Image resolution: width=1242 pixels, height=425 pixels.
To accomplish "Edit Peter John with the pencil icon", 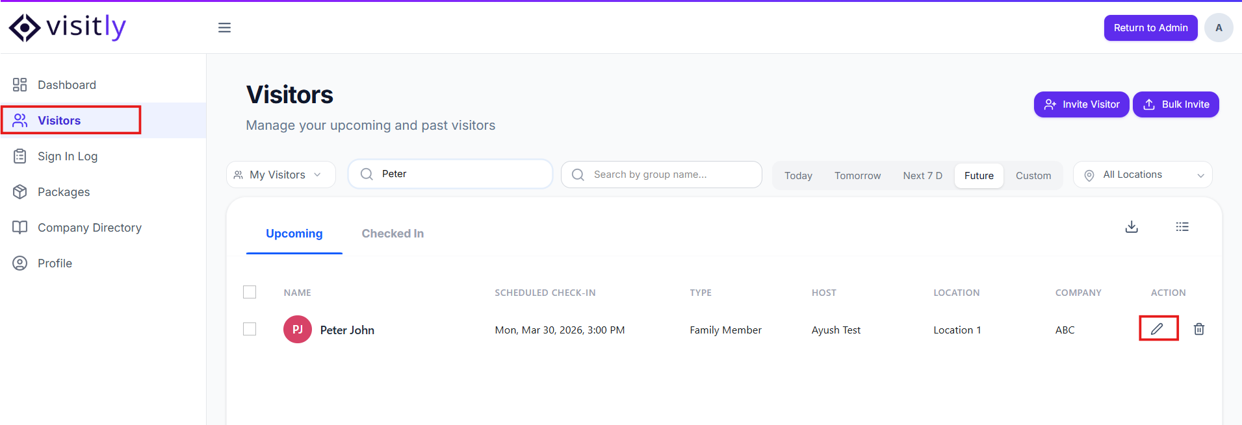I will [1157, 329].
